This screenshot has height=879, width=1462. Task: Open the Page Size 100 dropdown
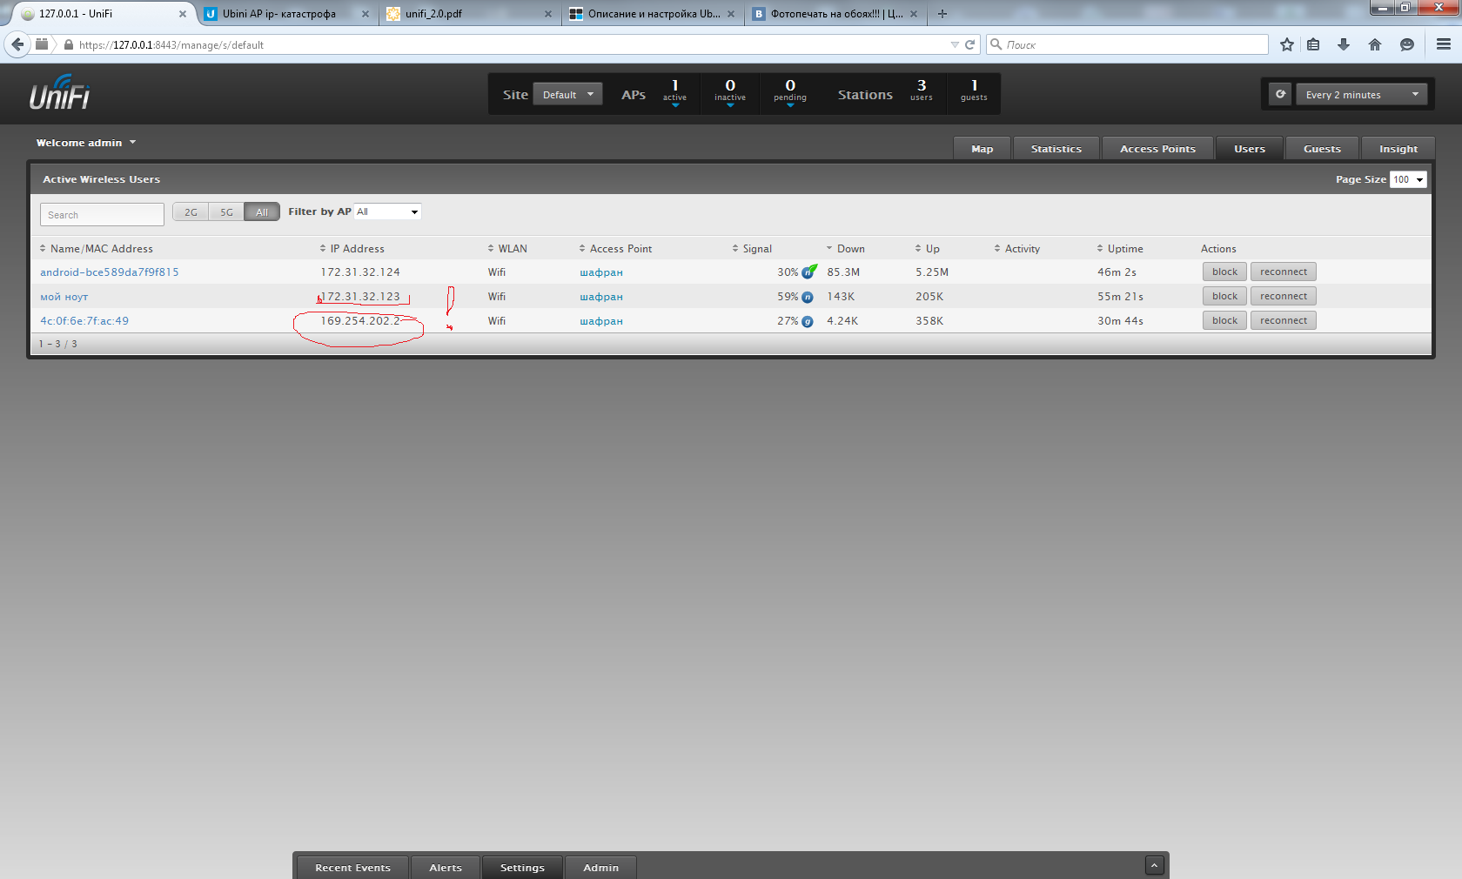1408,179
